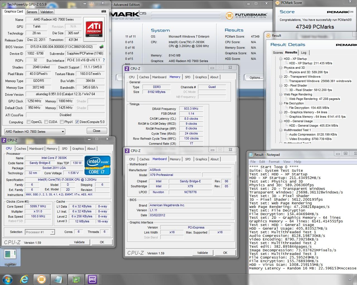Switch to the GPU-Z Validation tab
The height and width of the screenshot is (285, 357).
[x=47, y=12]
